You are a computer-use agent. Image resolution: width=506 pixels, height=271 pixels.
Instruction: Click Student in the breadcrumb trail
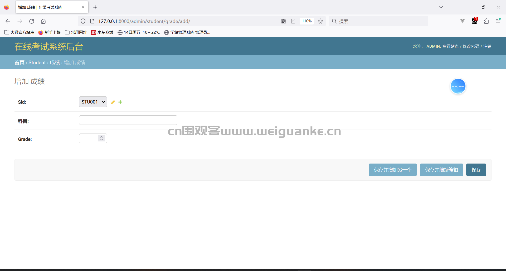pyautogui.click(x=37, y=62)
